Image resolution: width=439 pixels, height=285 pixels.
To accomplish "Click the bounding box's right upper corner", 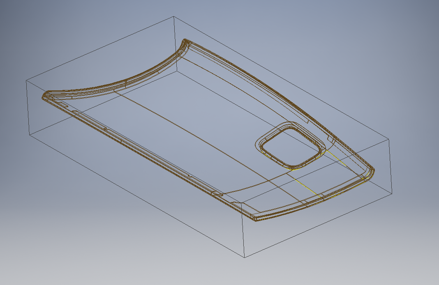I will tap(389, 139).
